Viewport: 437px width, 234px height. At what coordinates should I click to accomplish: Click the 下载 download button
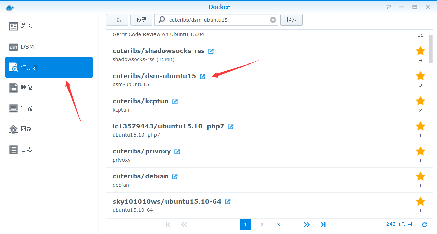117,20
